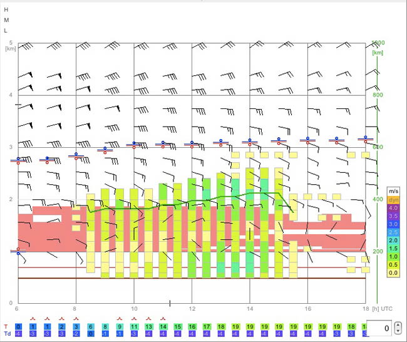The image size is (407, 342).
Task: Select the purple 4.0 m/s legend swatch
Action: [393, 208]
